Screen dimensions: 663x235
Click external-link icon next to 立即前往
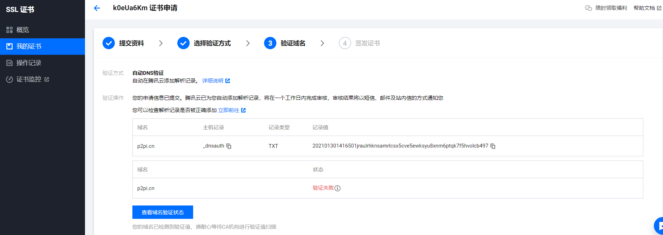tap(243, 110)
